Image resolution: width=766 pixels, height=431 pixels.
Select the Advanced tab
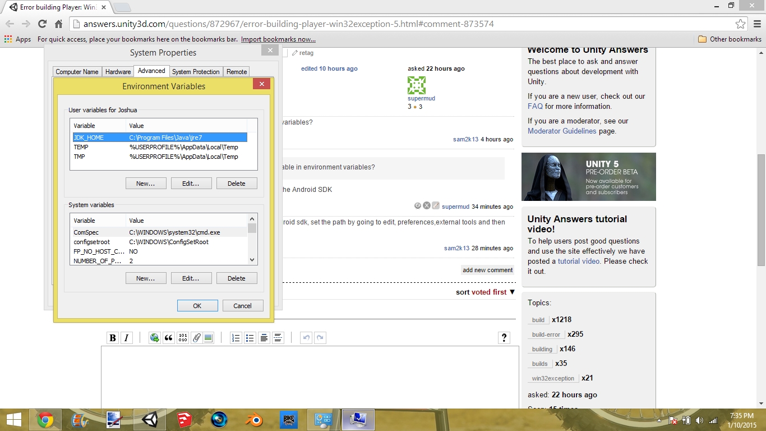pyautogui.click(x=151, y=71)
